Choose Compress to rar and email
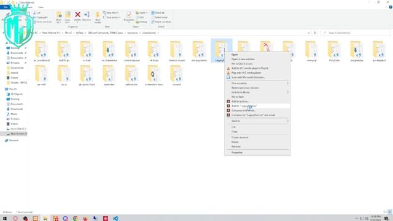The image size is (393, 221). (258, 115)
